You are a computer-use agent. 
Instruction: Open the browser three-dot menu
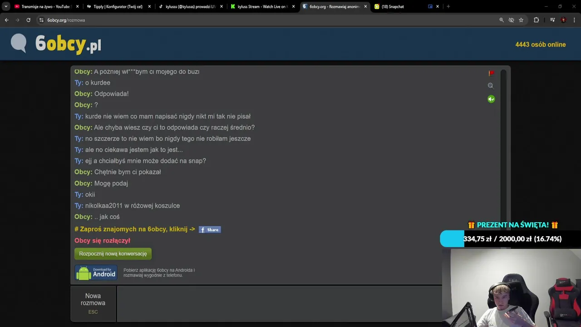pos(575,20)
